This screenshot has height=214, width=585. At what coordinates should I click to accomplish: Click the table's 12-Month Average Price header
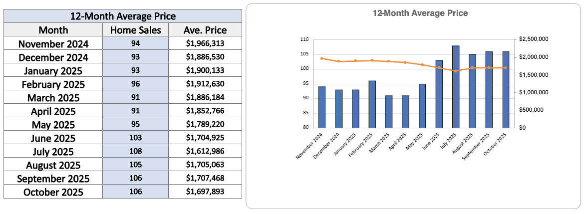pos(123,16)
